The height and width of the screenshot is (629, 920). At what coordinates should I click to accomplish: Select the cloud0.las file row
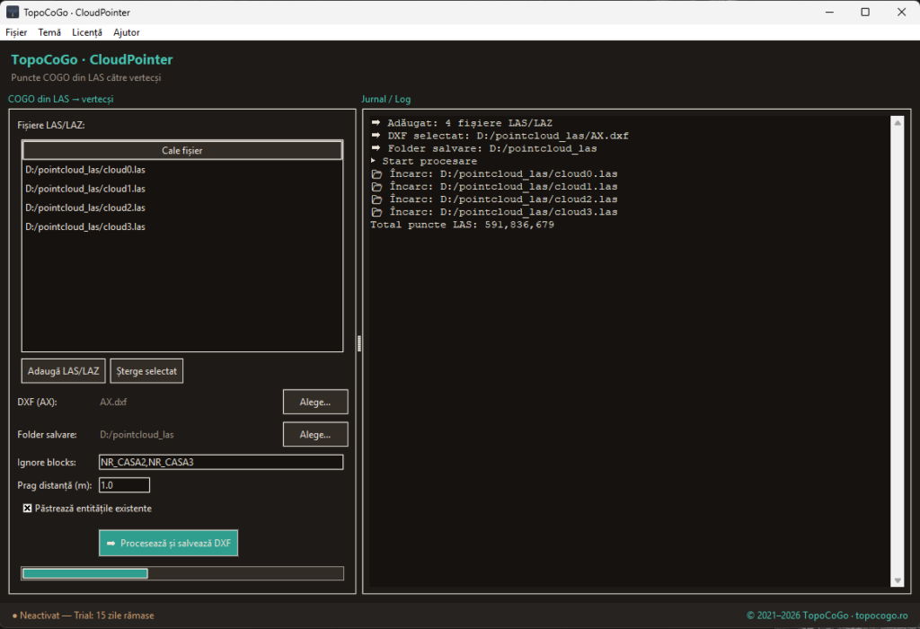click(181, 170)
